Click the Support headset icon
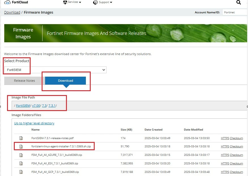The height and width of the screenshot is (176, 248). point(95,2)
